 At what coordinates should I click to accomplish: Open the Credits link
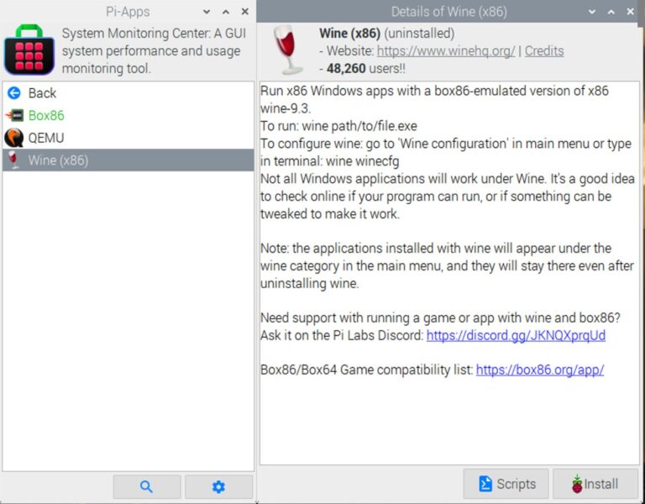click(x=544, y=51)
